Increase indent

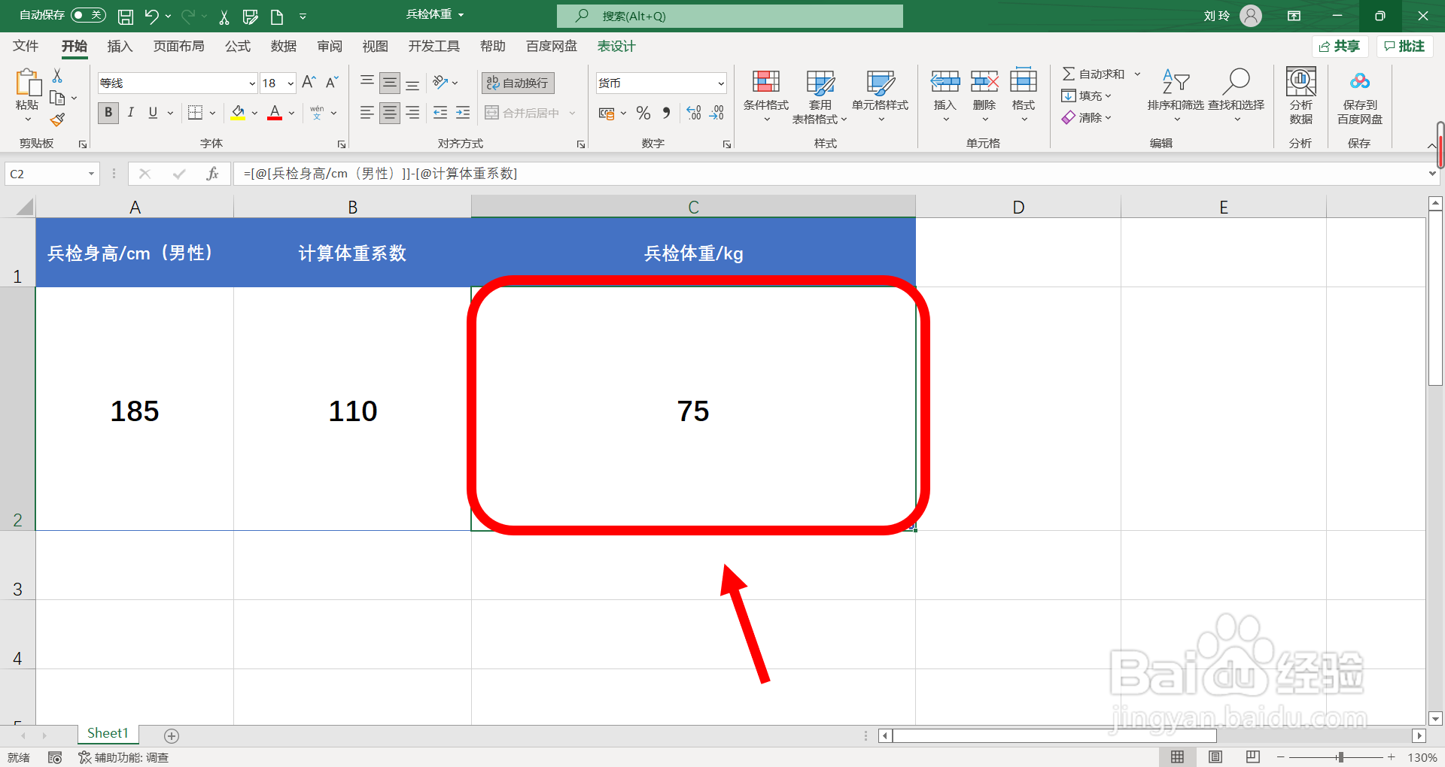point(463,113)
